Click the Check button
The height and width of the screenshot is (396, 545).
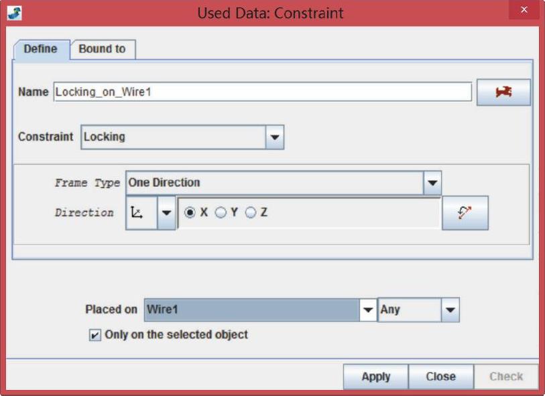click(506, 377)
